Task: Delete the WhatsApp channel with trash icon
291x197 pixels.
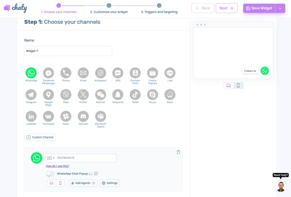Action: pyautogui.click(x=178, y=152)
